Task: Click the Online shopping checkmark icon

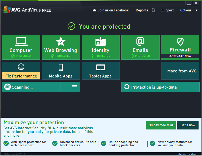Action: point(104,143)
